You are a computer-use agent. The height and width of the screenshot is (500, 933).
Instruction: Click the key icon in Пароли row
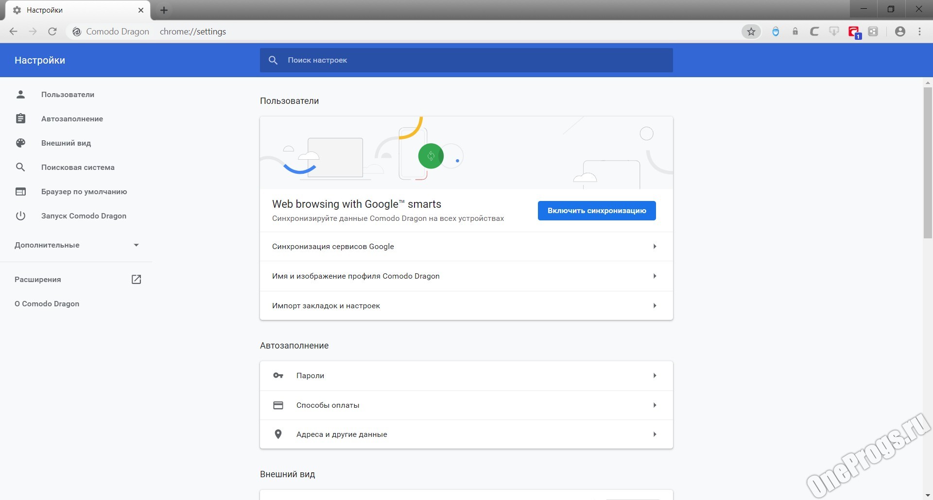278,375
